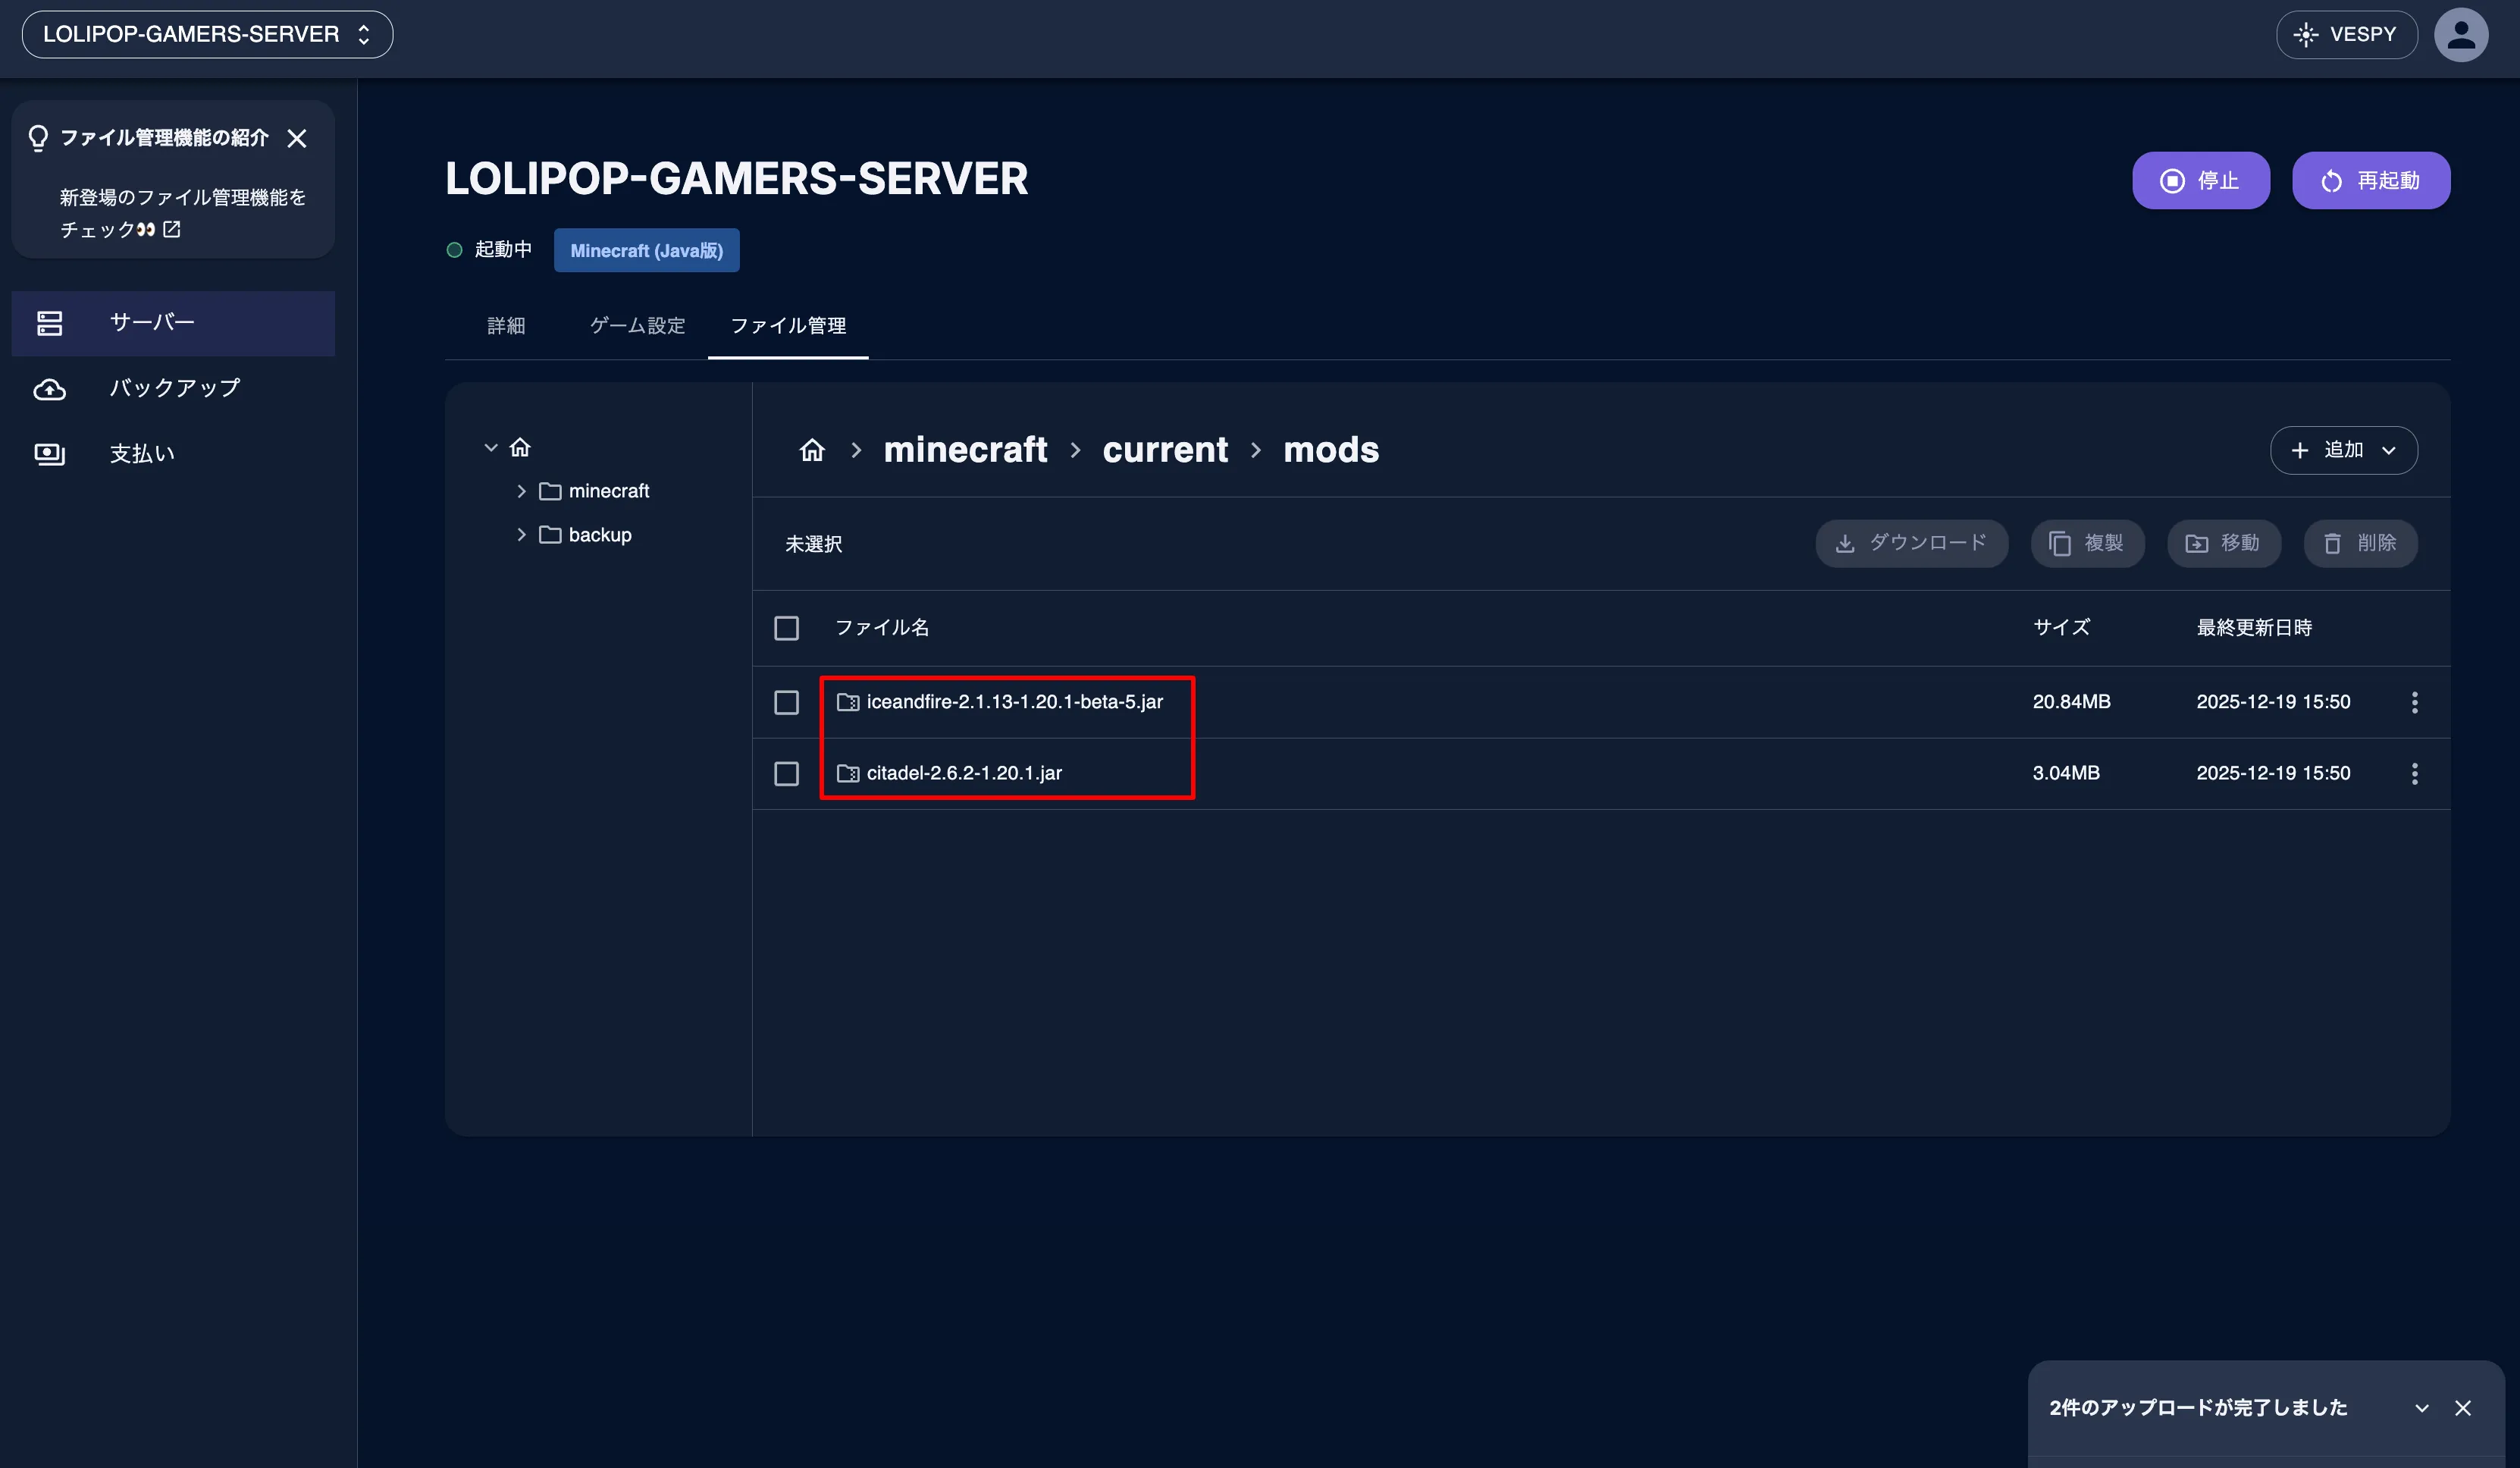Check the citadel-2.6.2 jar file checkbox
Viewport: 2520px width, 1468px height.
(x=786, y=773)
